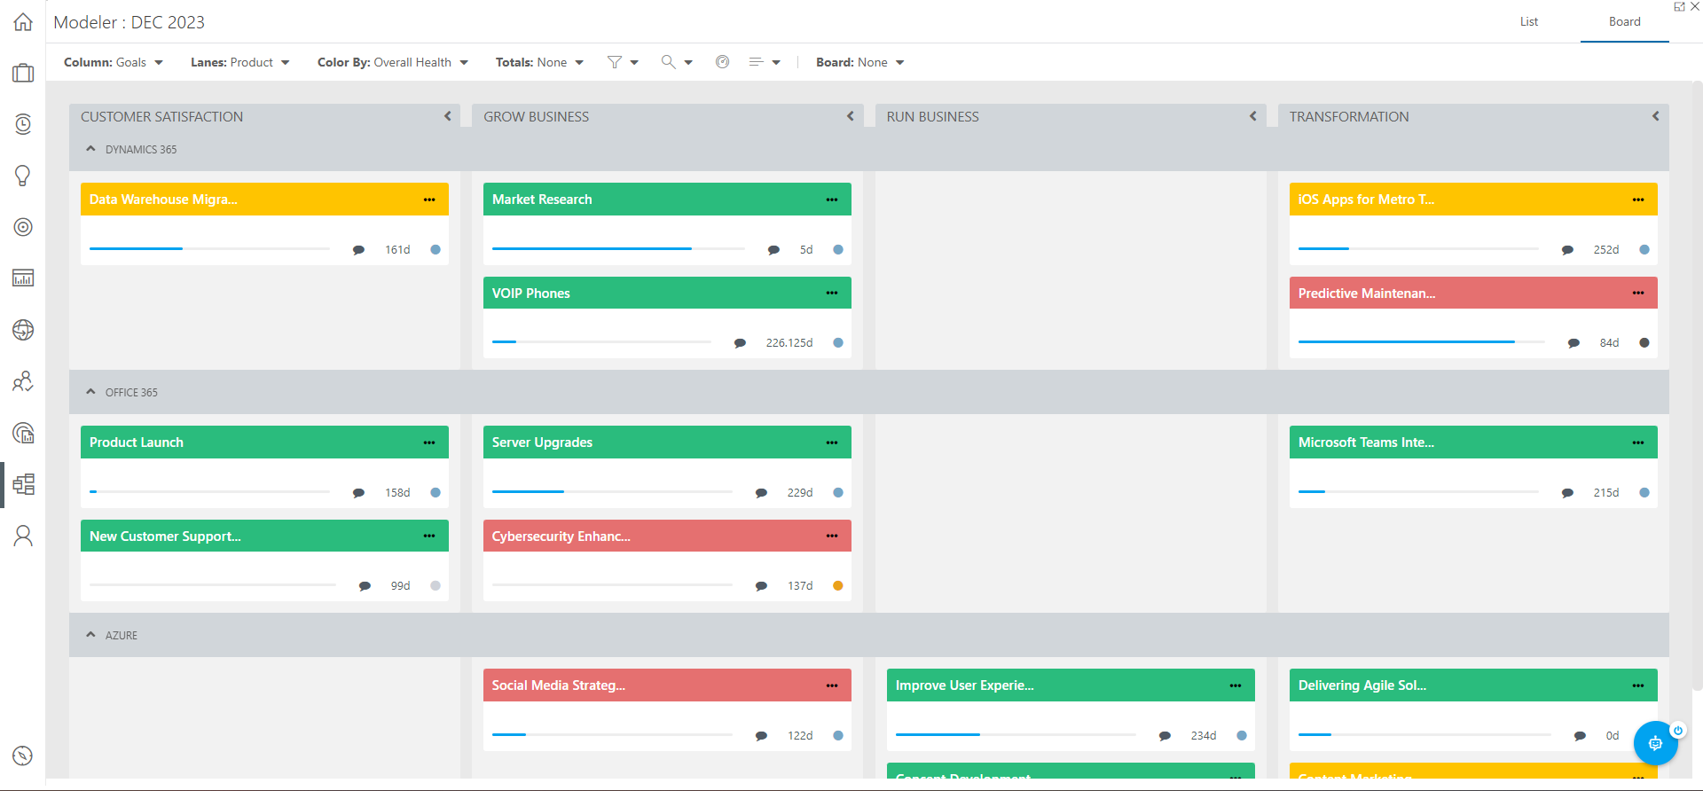Viewport: 1703px width, 791px height.
Task: Open comments on Delivering Agile Sol card
Action: pyautogui.click(x=1580, y=736)
